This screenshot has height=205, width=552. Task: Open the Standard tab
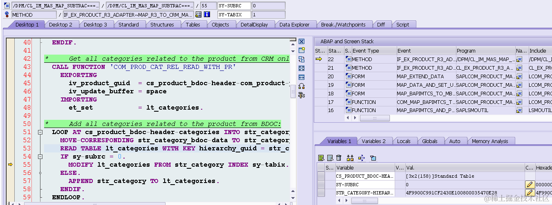click(129, 24)
